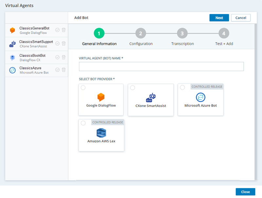Click the checkmark icon for ClassicsBookBot
The width and height of the screenshot is (262, 198).
click(x=57, y=57)
